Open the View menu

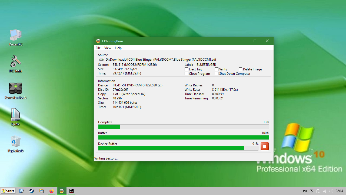tap(108, 48)
